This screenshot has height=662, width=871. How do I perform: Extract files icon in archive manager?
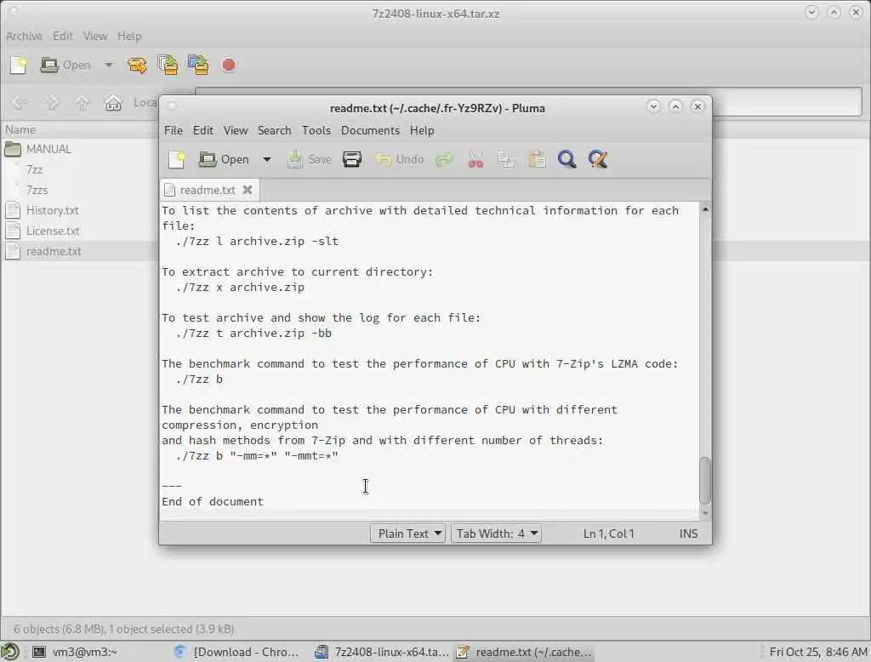click(137, 65)
